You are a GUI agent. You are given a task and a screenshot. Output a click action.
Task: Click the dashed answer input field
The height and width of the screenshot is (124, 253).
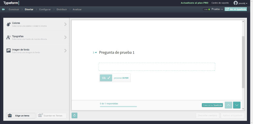point(157,67)
